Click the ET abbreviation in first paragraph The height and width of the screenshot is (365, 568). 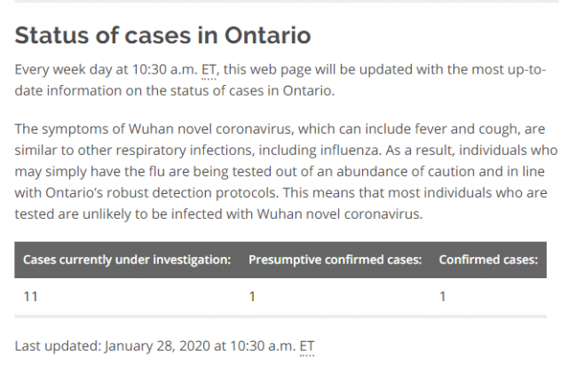coord(209,70)
